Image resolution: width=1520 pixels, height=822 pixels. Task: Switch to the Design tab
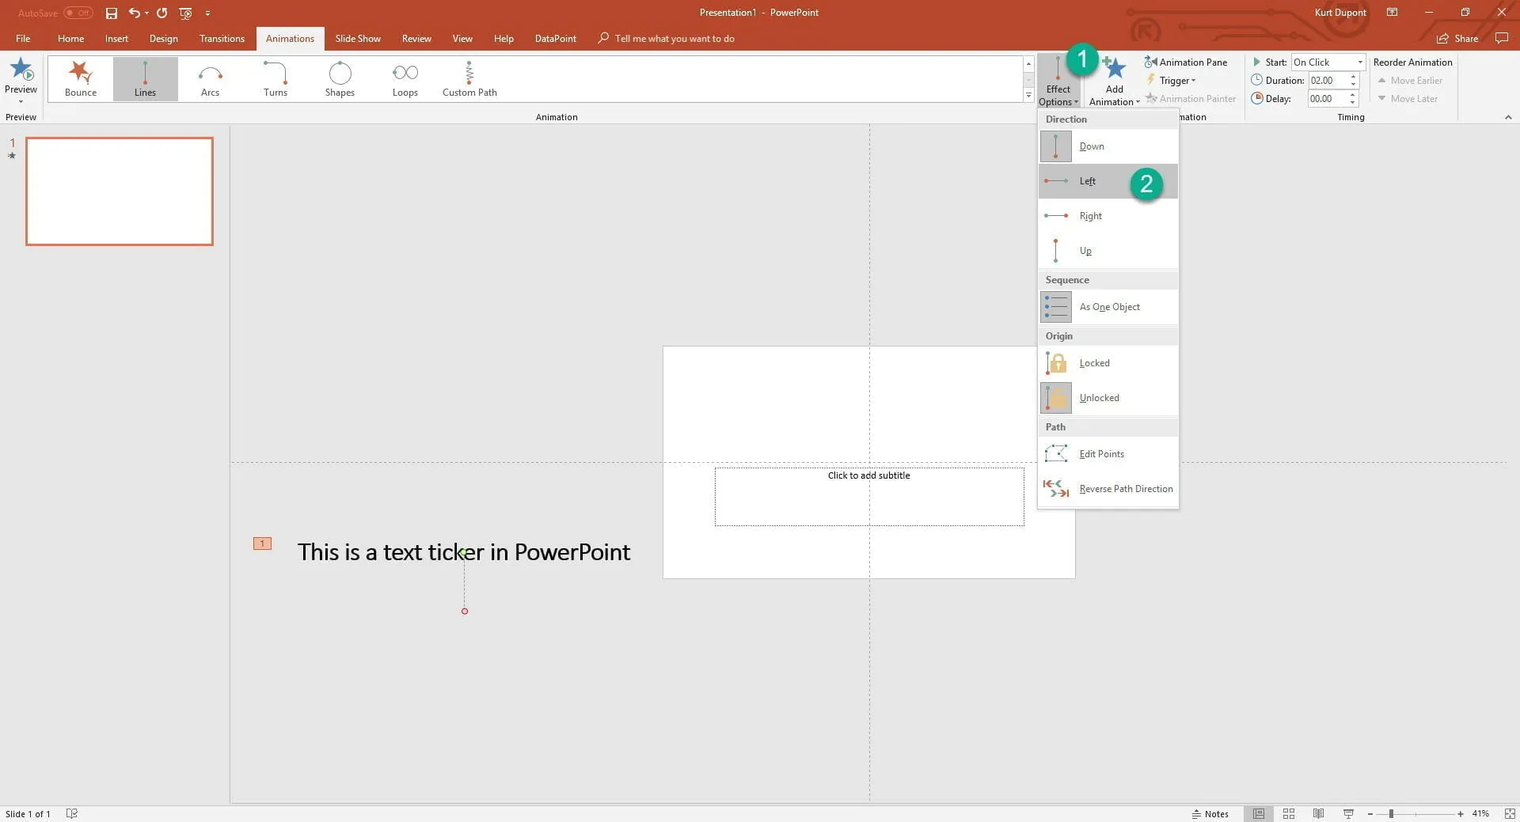[163, 38]
